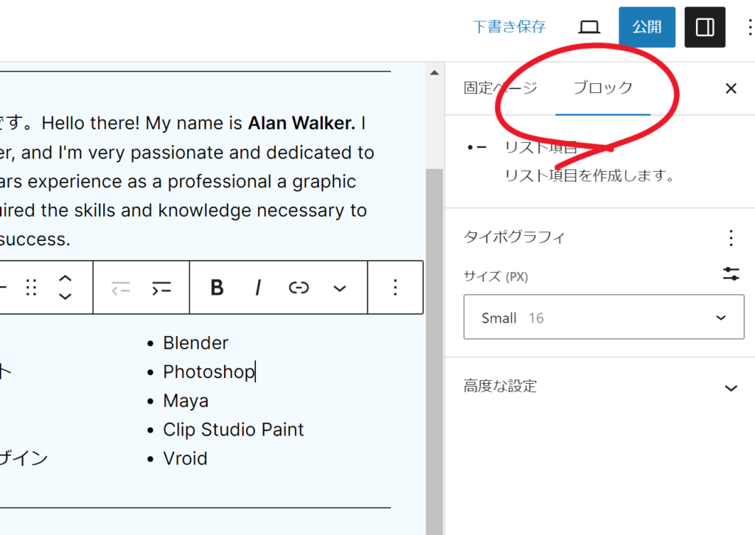Open more formatting options chevron
This screenshot has width=755, height=535.
click(x=339, y=287)
